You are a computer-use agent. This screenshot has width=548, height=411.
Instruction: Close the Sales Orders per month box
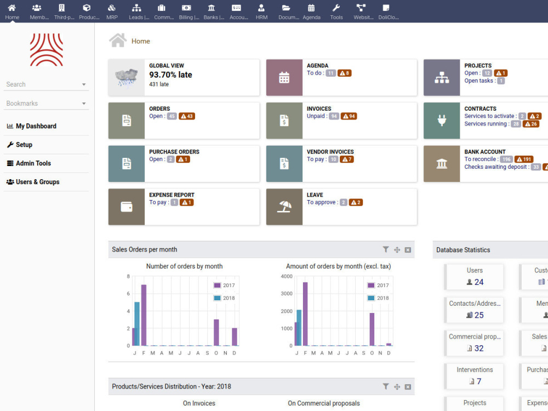pos(408,250)
